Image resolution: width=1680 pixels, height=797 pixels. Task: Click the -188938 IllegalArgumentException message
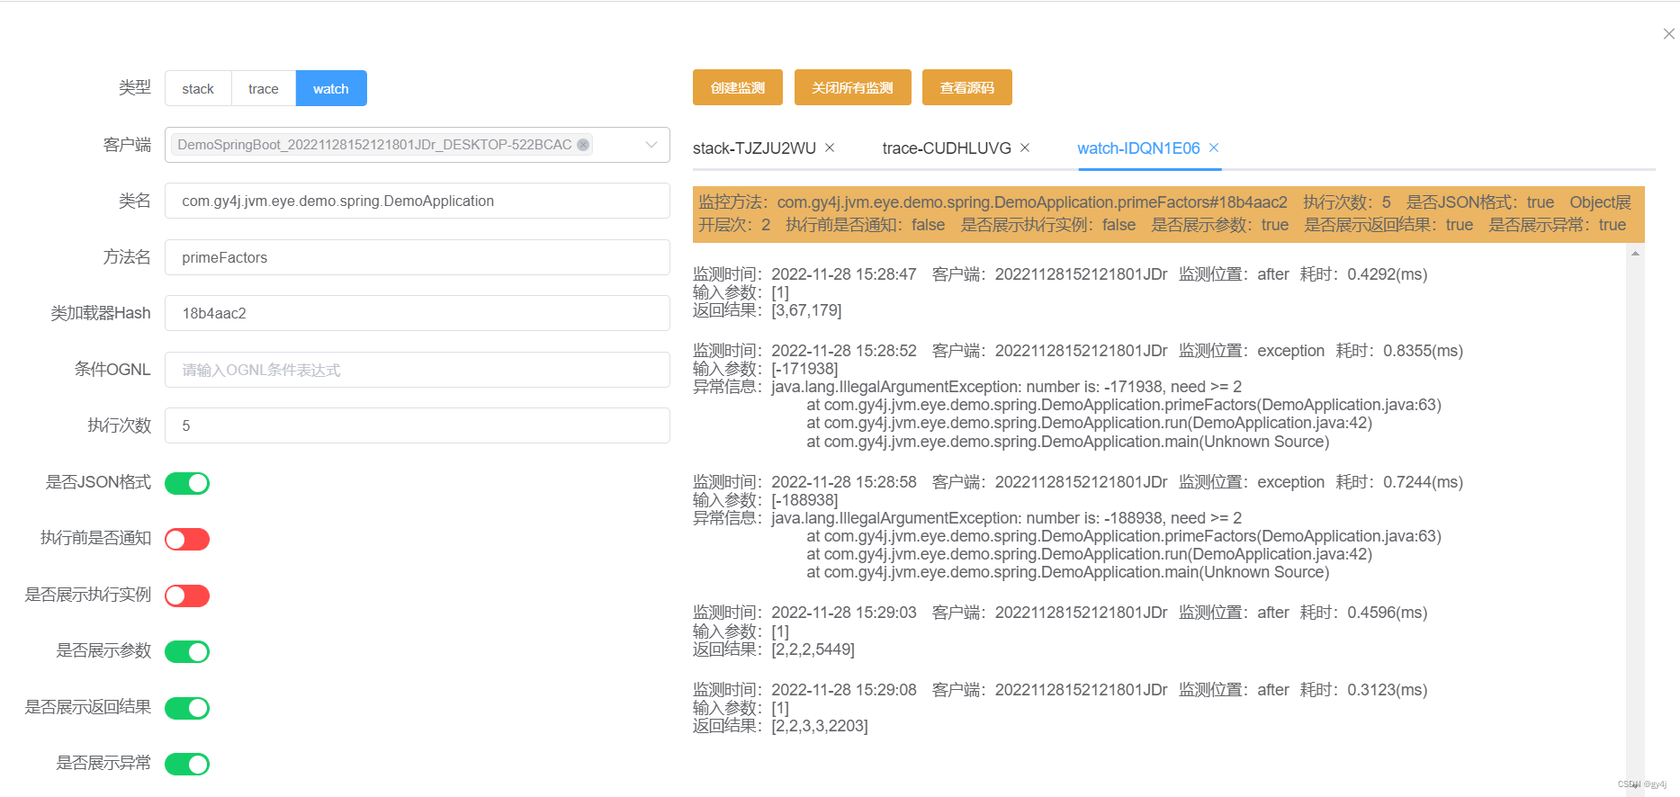tap(967, 518)
